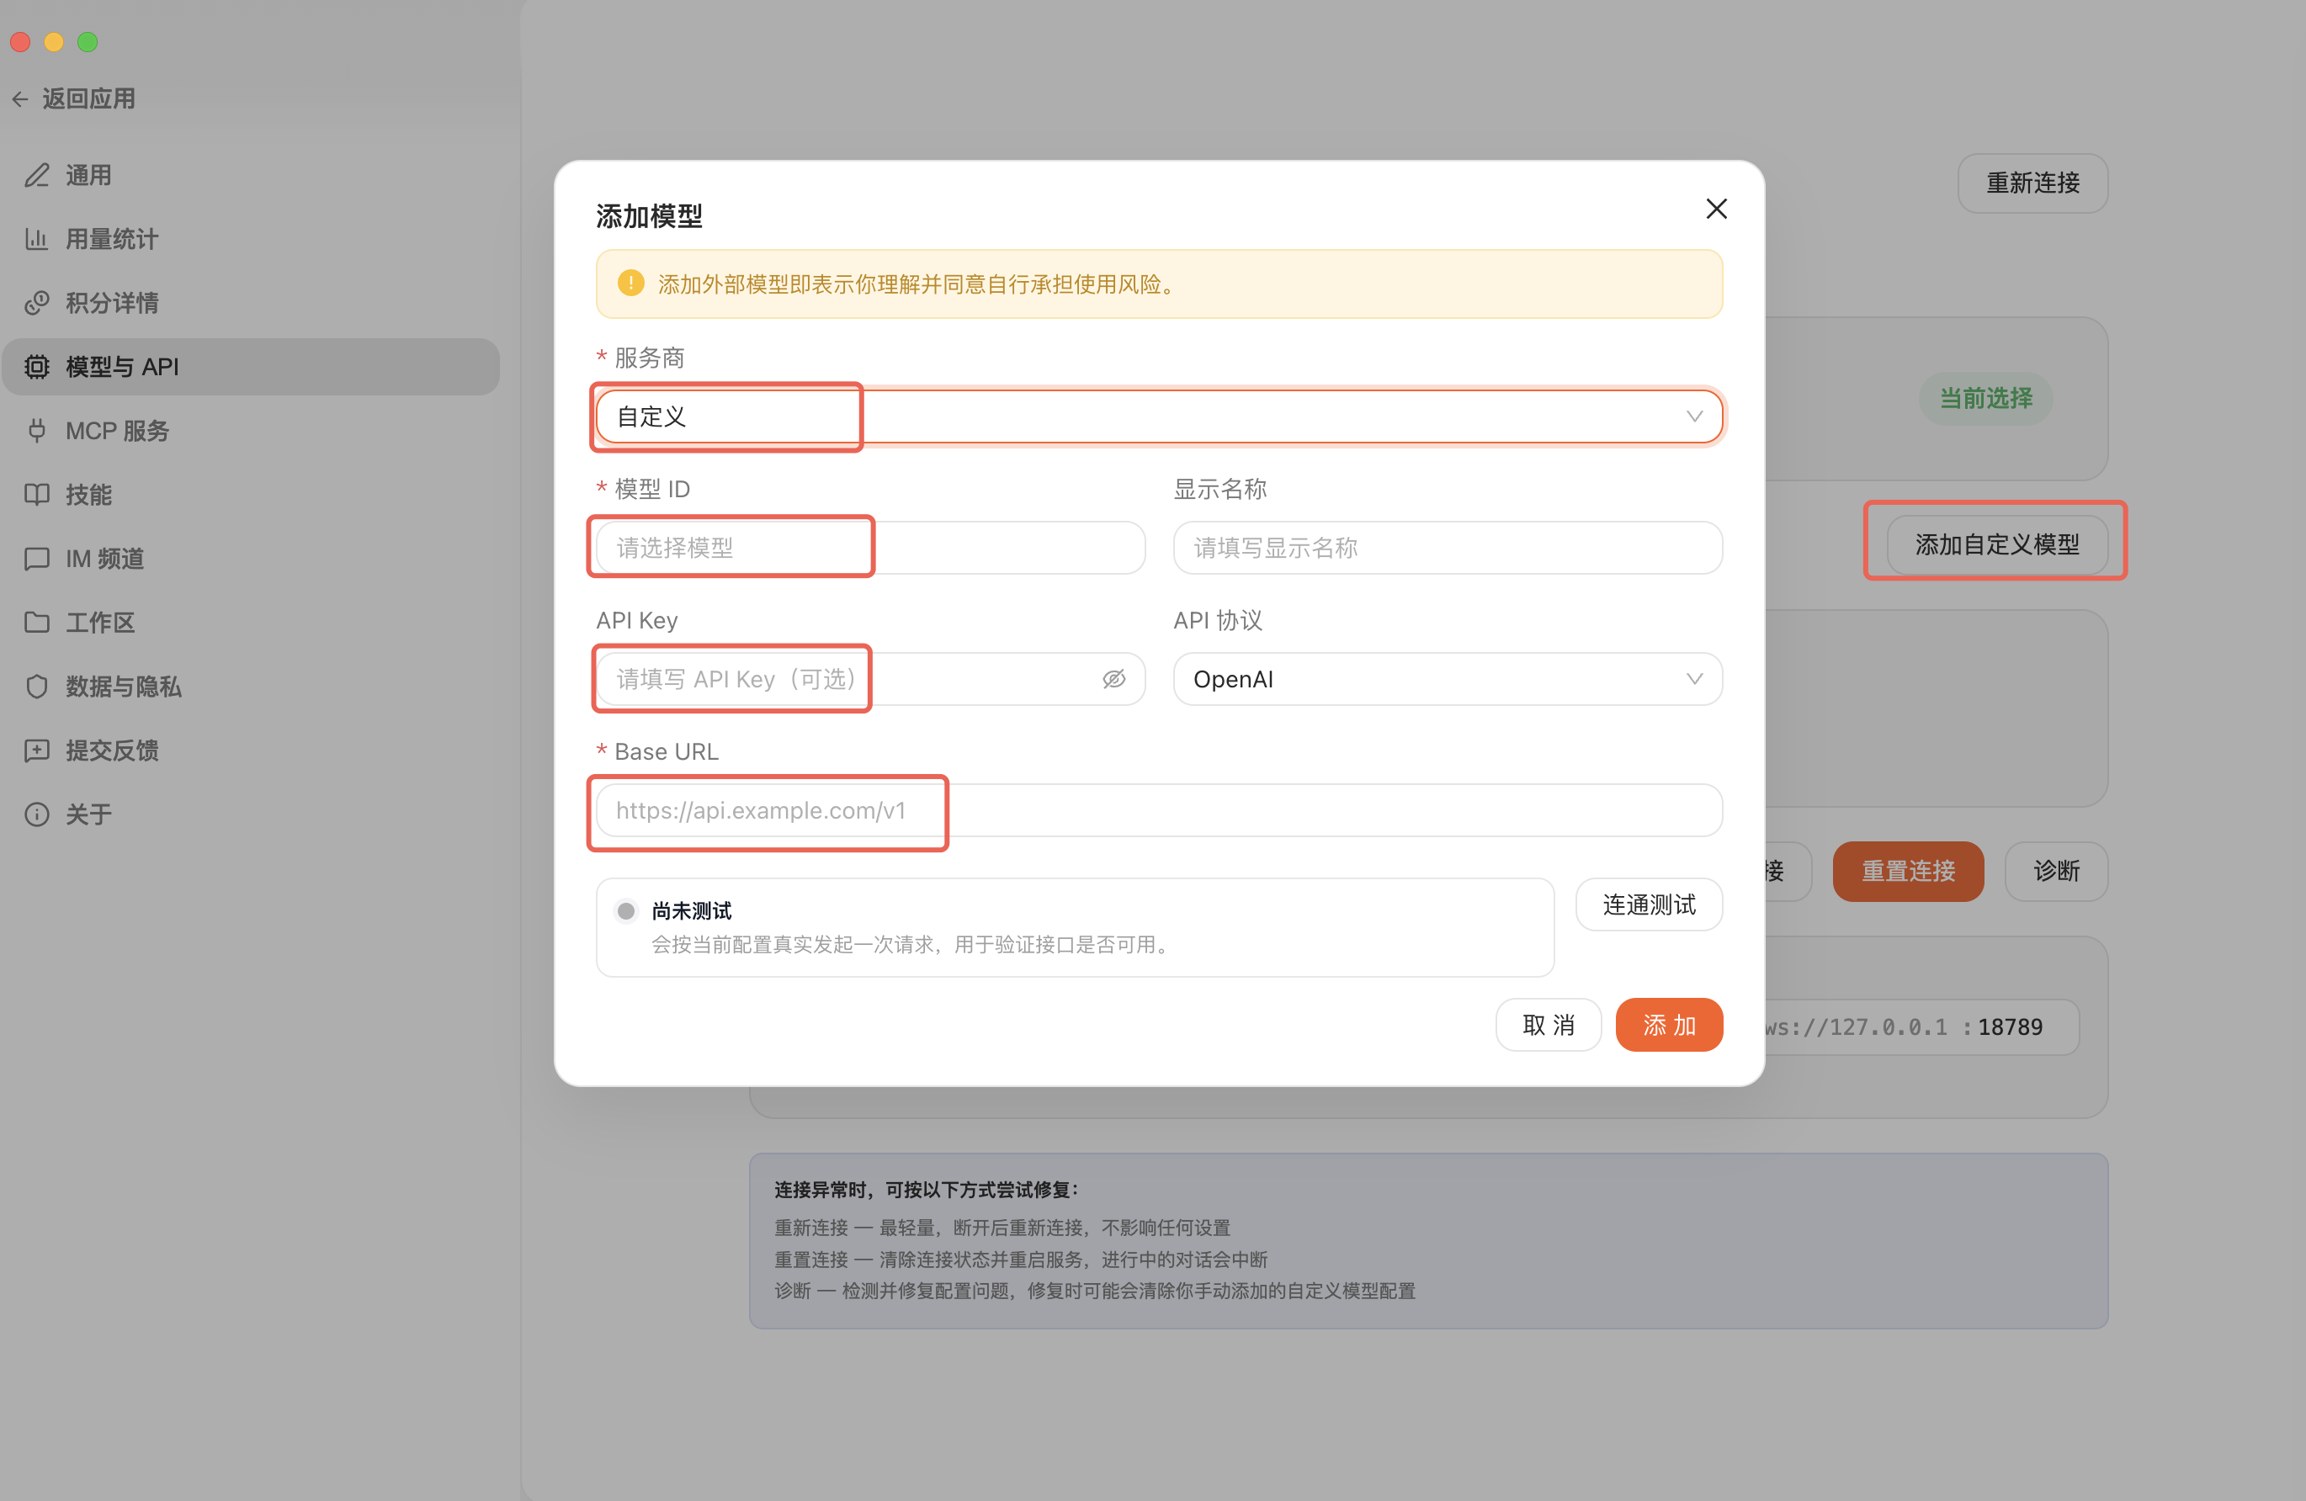Open the 工作区 sidebar menu item
The image size is (2306, 1501).
100,623
